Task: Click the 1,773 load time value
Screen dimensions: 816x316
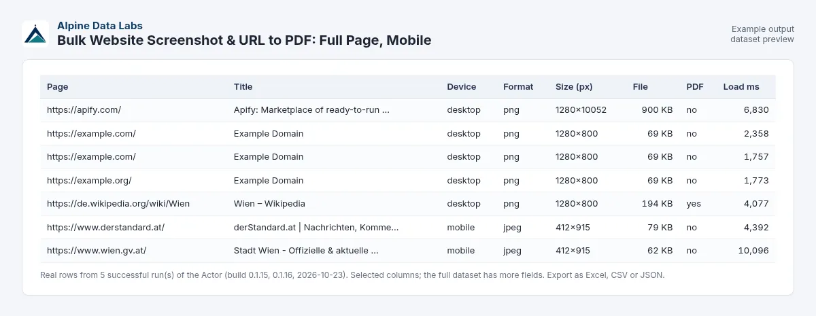Action: click(756, 181)
